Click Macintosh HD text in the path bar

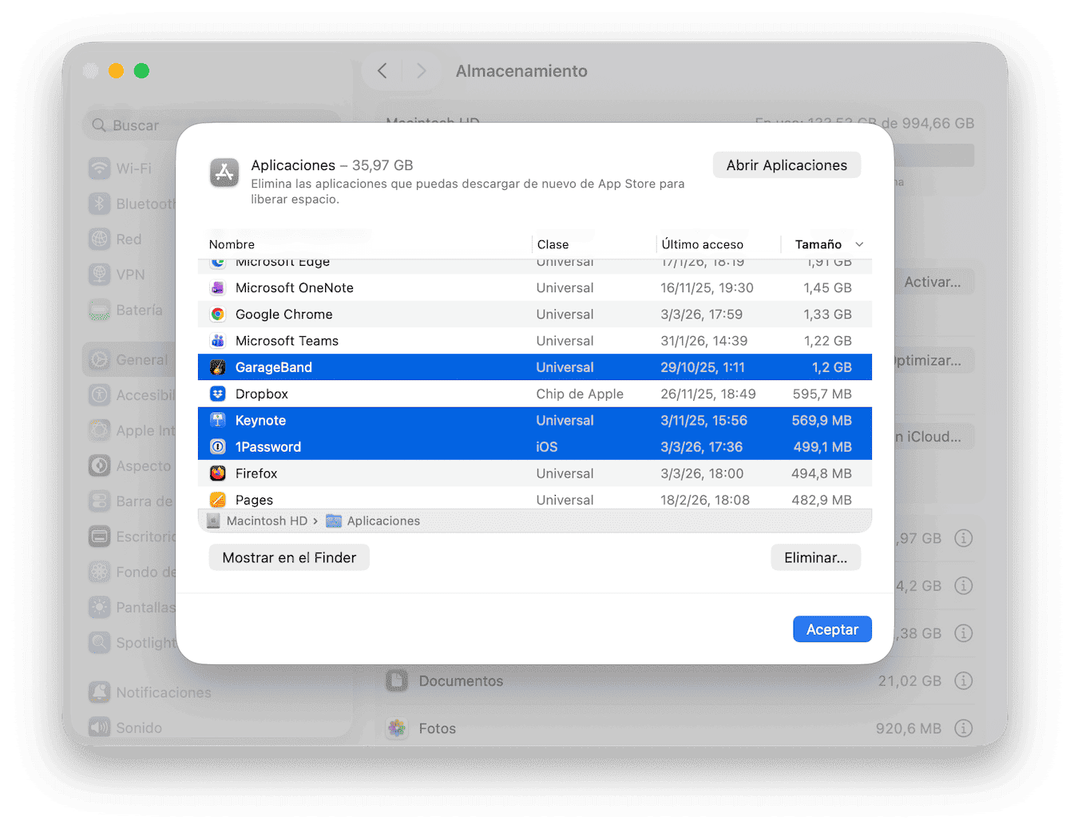(x=267, y=521)
